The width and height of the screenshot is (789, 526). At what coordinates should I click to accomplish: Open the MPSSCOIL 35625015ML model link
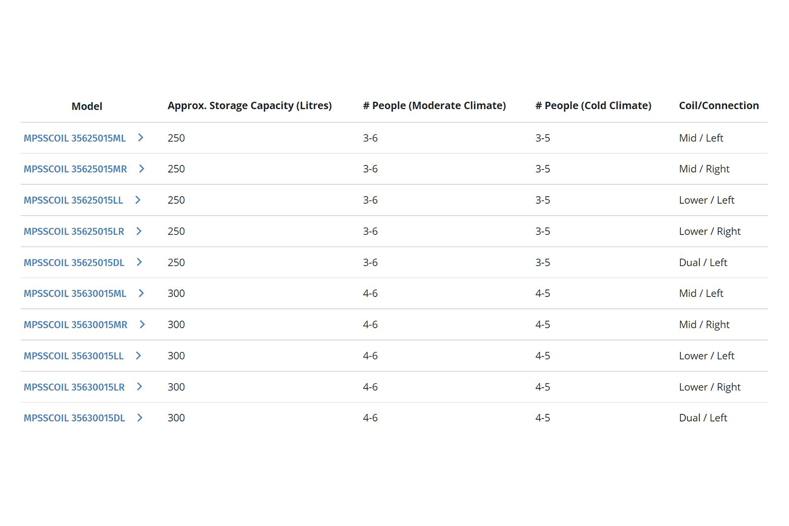75,138
